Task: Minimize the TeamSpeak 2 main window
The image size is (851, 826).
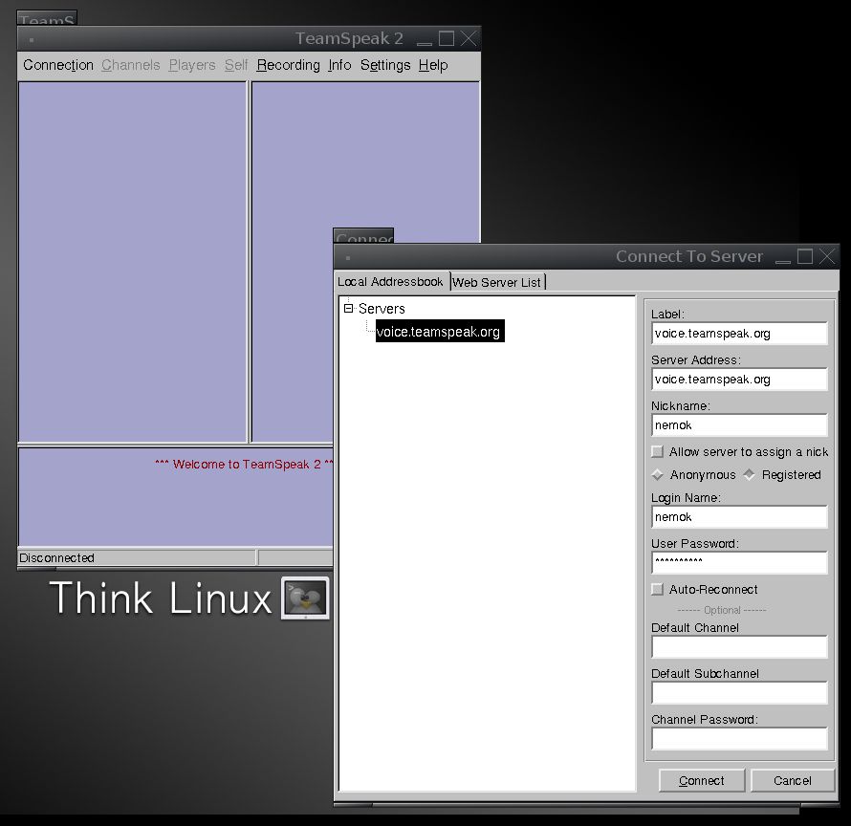Action: click(424, 39)
